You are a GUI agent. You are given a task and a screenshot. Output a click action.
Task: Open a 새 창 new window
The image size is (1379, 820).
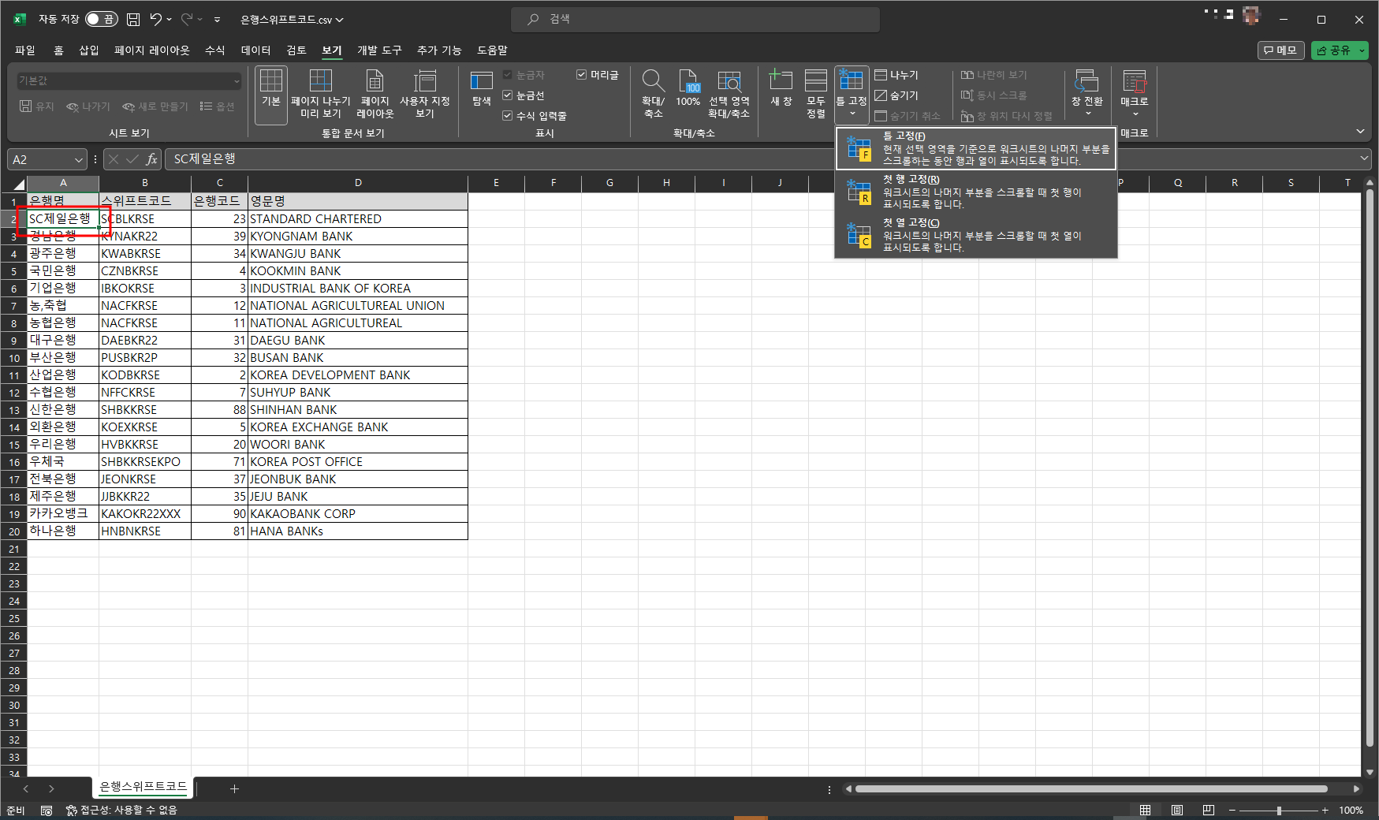[781, 88]
